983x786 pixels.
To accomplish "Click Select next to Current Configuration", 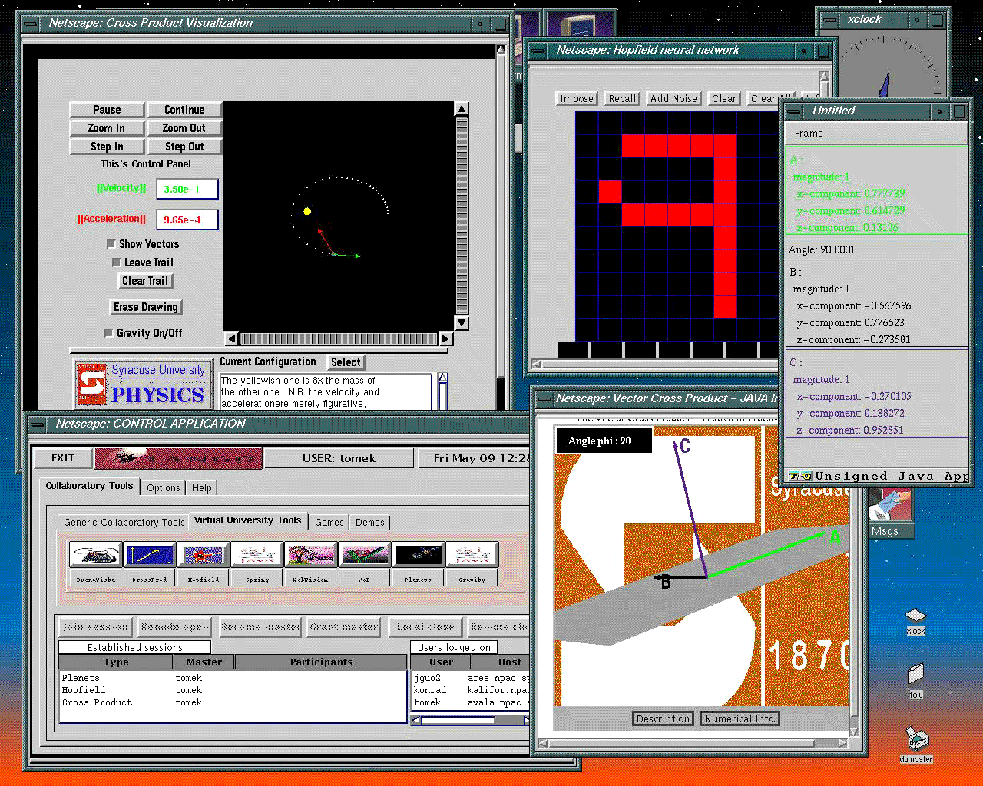I will pyautogui.click(x=346, y=362).
